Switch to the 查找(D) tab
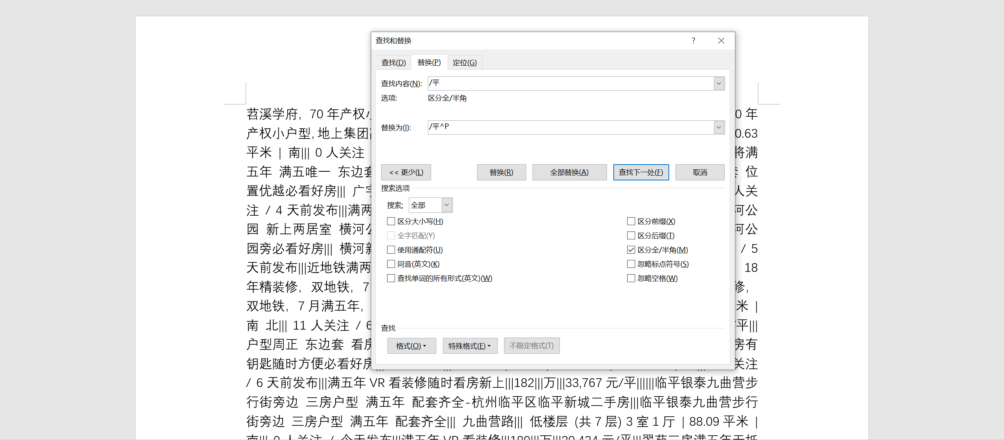Viewport: 1004px width, 440px height. pyautogui.click(x=393, y=63)
